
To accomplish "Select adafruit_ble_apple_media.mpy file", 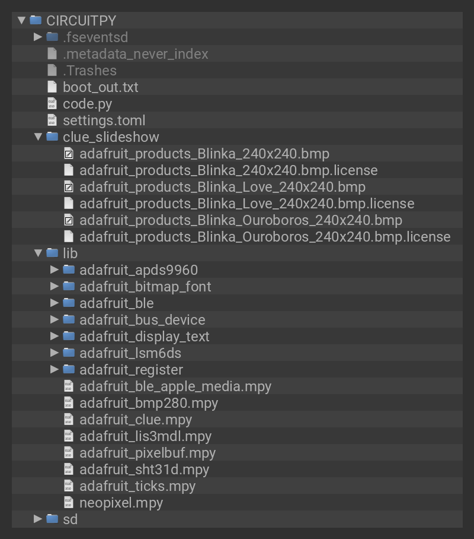I will coord(175,386).
